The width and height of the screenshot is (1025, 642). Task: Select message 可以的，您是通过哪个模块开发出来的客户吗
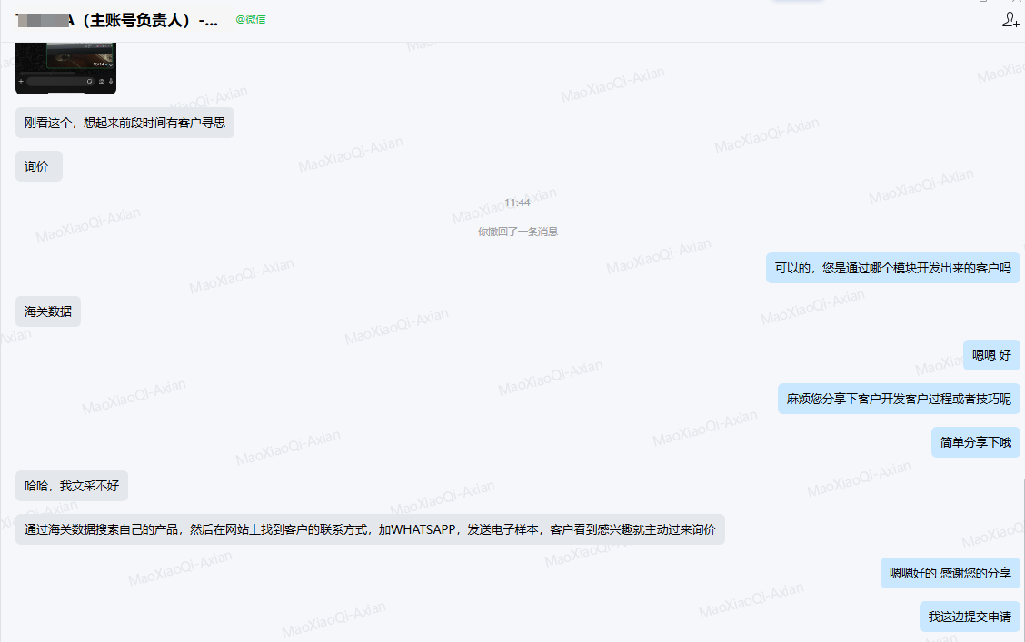(893, 268)
